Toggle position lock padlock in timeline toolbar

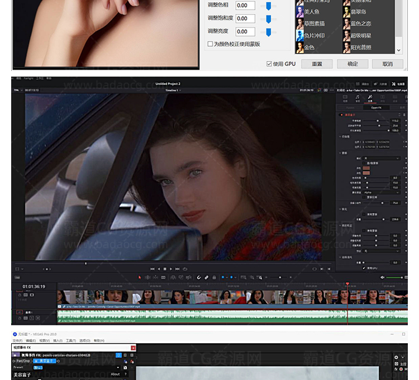(214, 277)
